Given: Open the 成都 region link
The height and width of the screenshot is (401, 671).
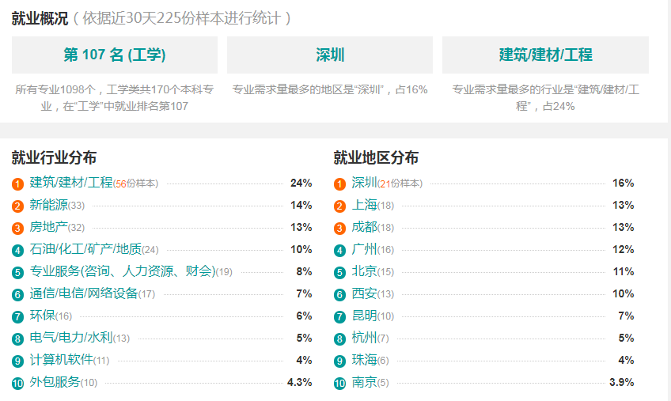Looking at the screenshot, I should (x=364, y=227).
